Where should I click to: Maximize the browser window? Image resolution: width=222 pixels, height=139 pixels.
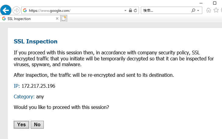click(x=215, y=3)
